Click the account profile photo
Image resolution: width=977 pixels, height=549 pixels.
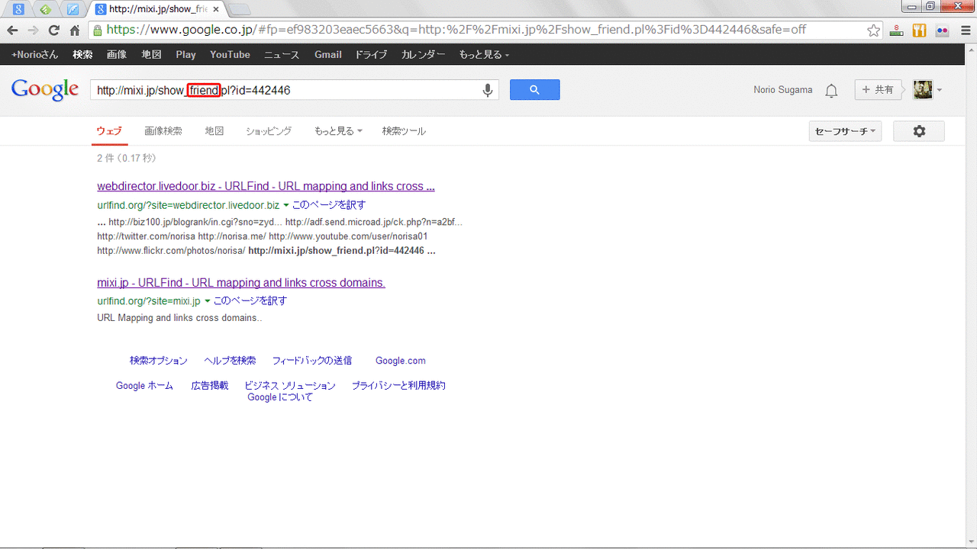[x=923, y=90]
